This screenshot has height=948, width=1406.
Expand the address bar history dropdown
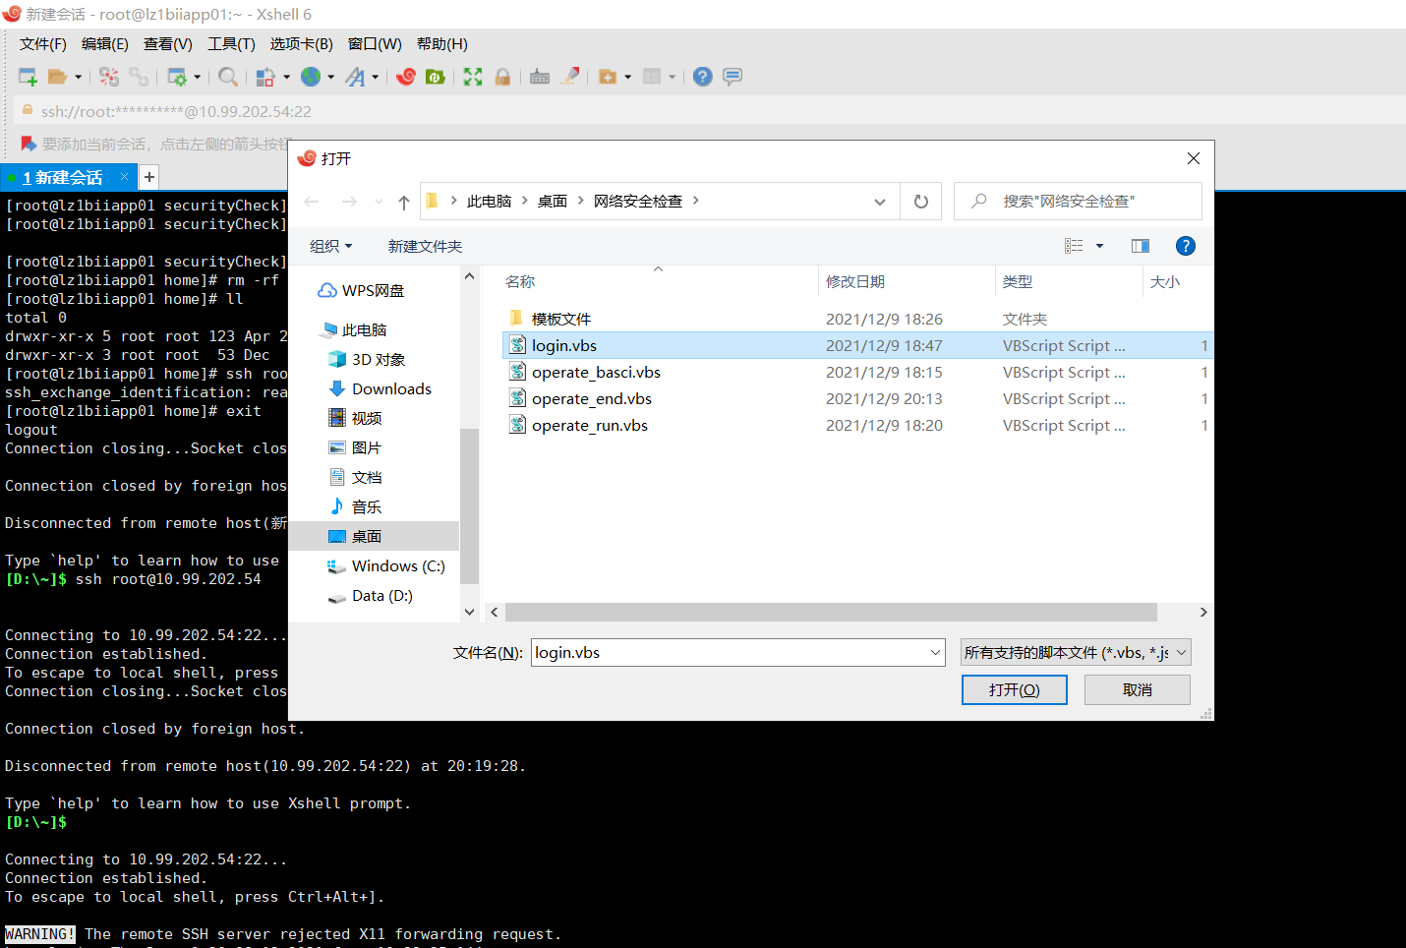[x=880, y=202]
